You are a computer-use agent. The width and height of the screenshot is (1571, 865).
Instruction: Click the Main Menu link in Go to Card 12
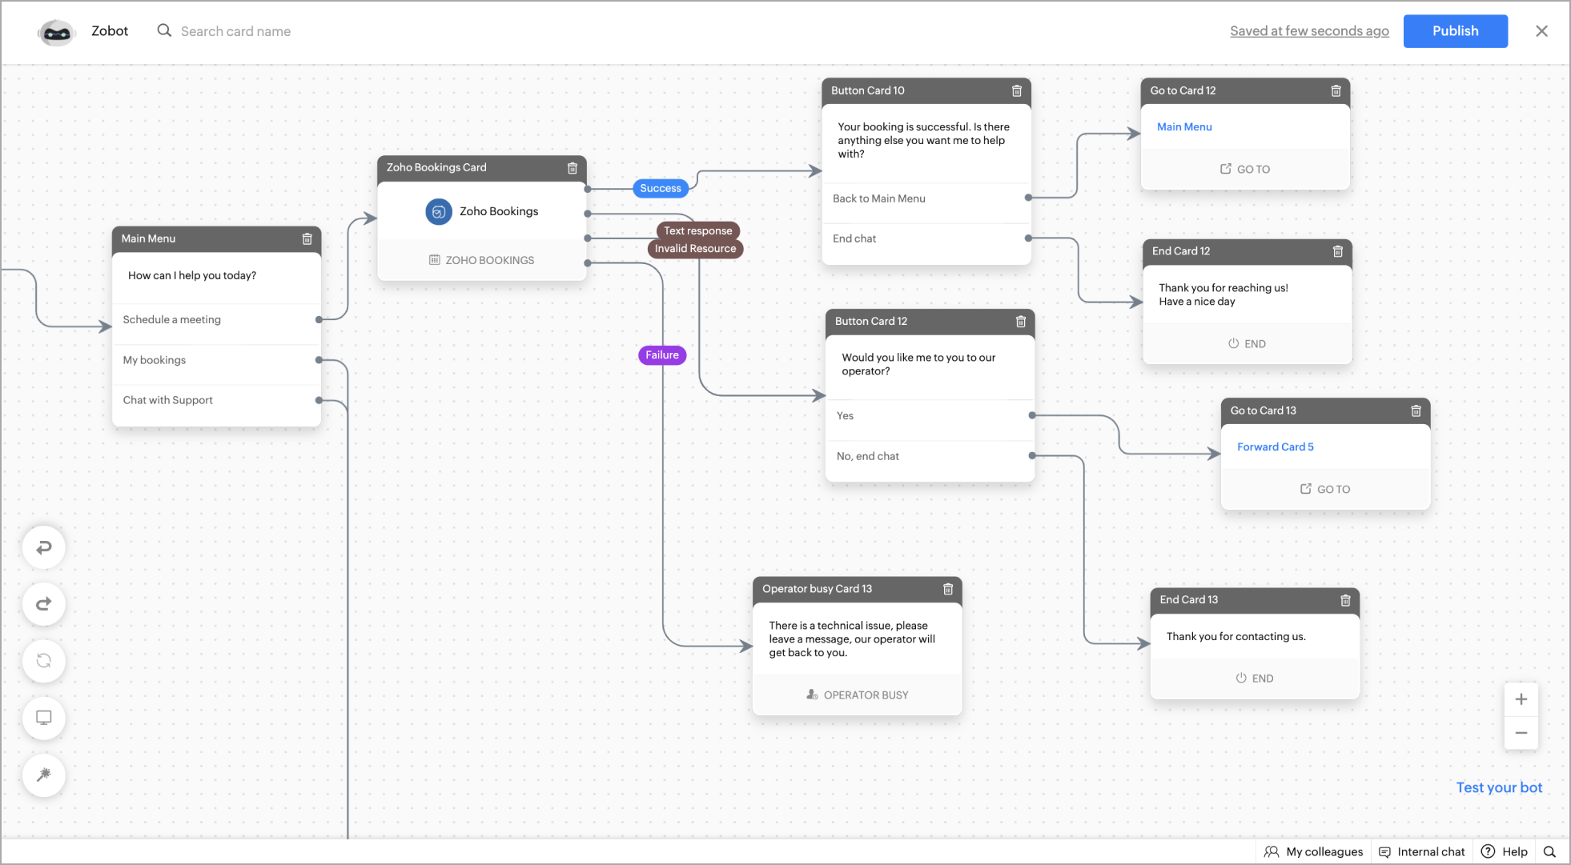coord(1184,127)
